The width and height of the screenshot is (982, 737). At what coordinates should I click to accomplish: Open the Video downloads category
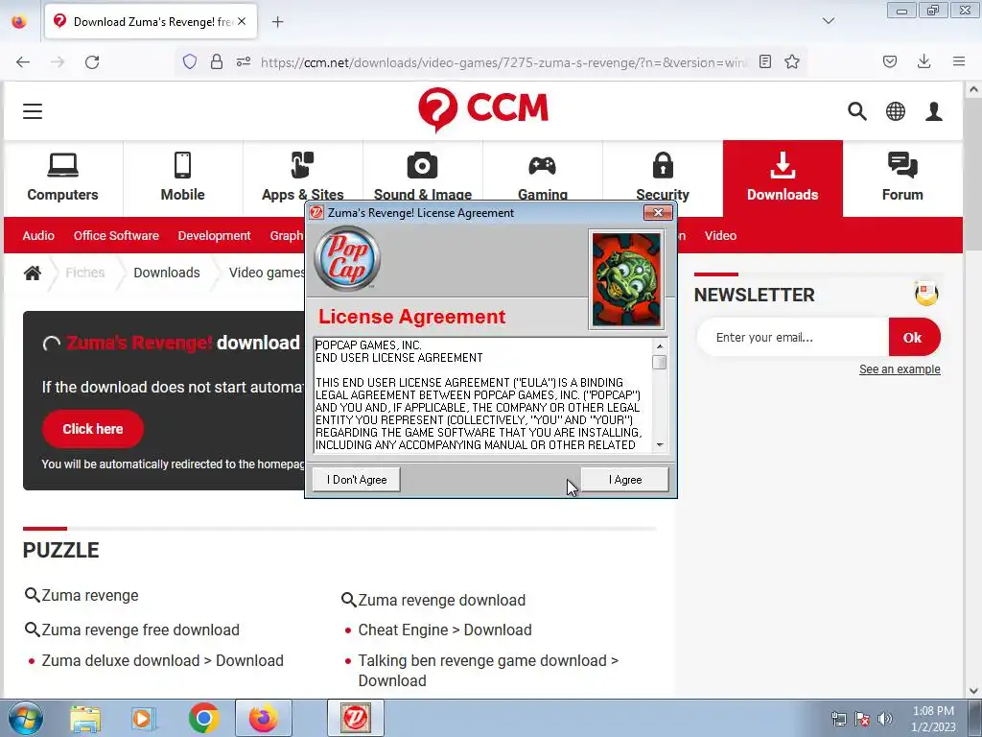[720, 236]
